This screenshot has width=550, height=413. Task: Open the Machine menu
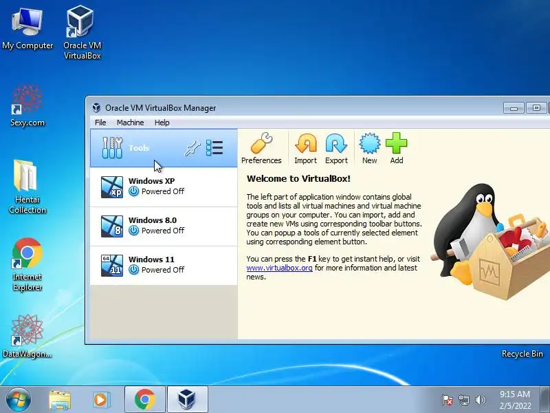pyautogui.click(x=130, y=123)
